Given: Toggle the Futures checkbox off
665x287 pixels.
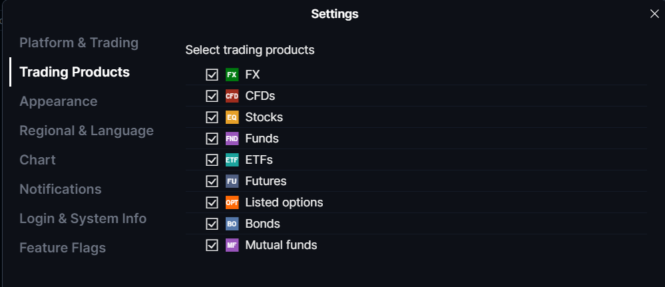Looking at the screenshot, I should [x=212, y=181].
